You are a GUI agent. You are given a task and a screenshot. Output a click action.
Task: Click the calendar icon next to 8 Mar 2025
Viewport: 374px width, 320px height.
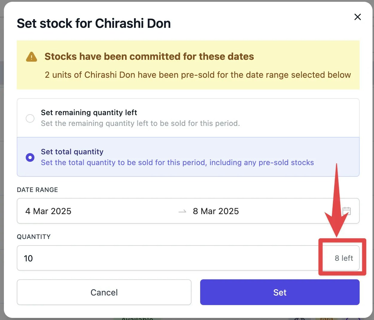click(346, 211)
